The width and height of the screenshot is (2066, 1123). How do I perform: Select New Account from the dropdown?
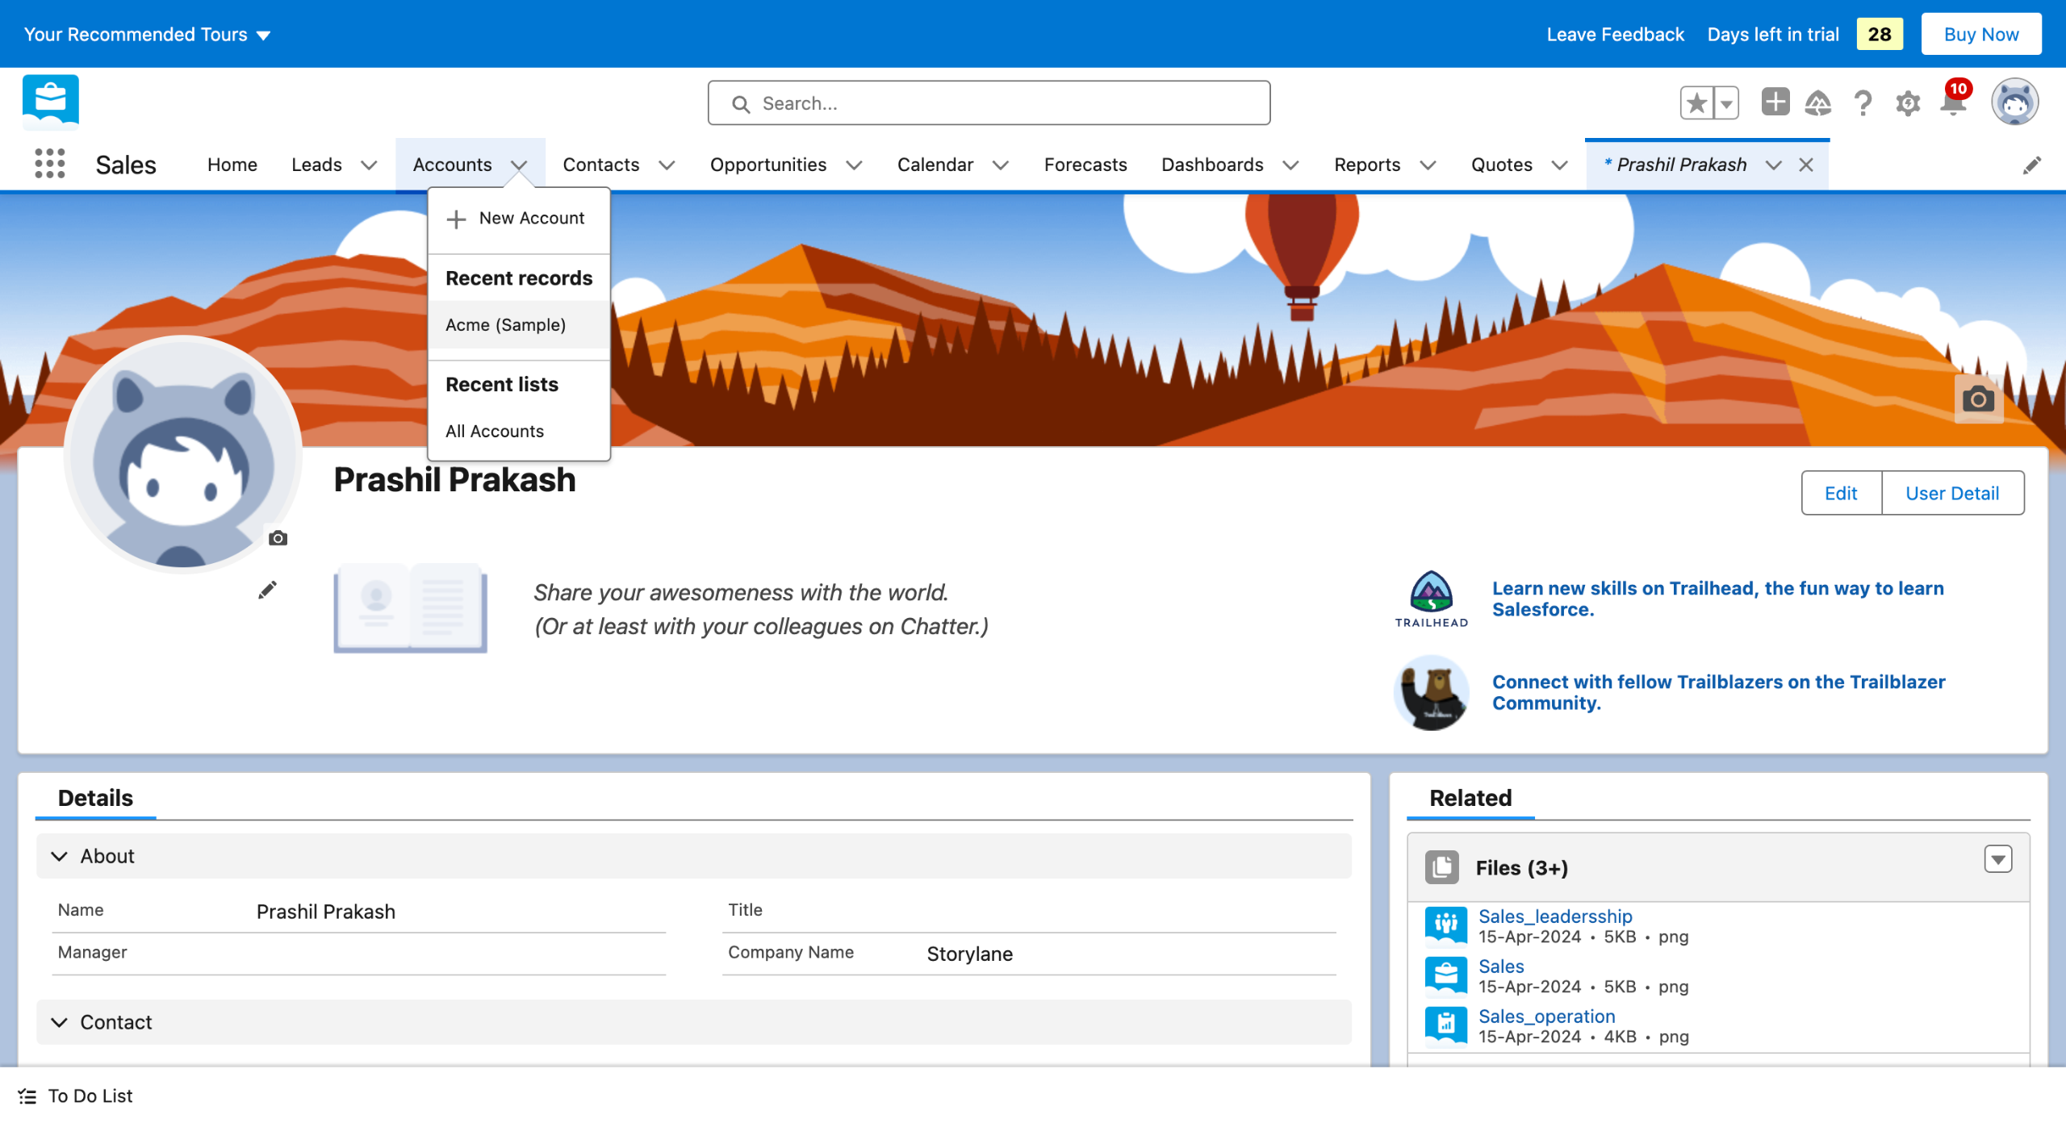(x=519, y=219)
